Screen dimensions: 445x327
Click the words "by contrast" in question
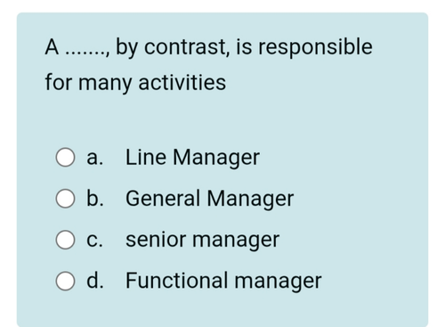(173, 47)
